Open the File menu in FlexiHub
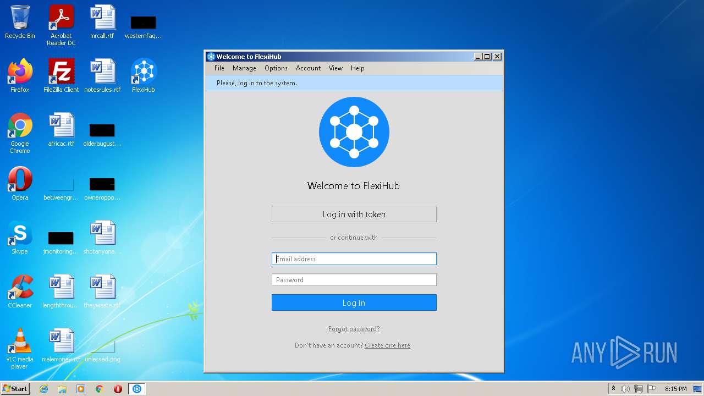The image size is (704, 396). point(219,68)
